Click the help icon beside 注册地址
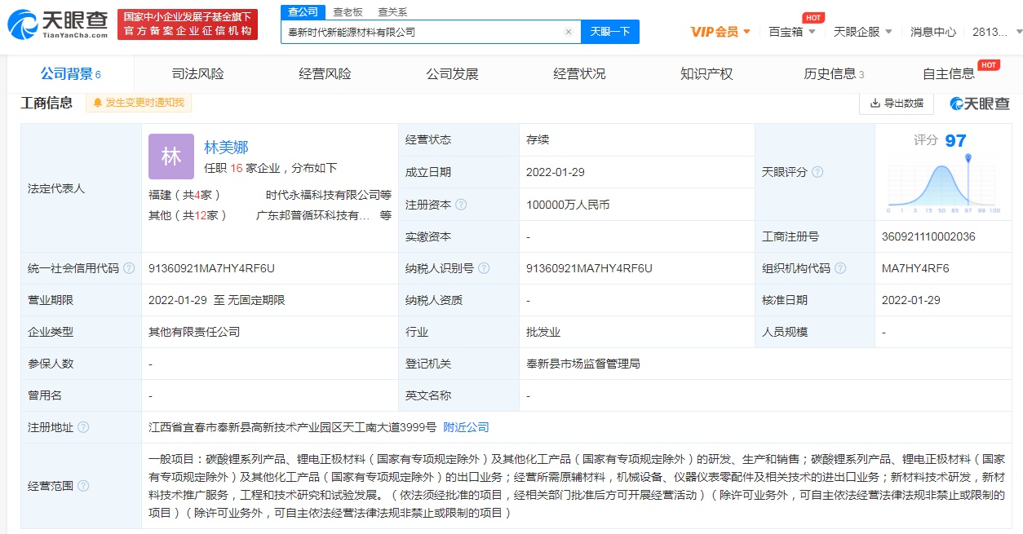Image resolution: width=1023 pixels, height=534 pixels. 83,427
